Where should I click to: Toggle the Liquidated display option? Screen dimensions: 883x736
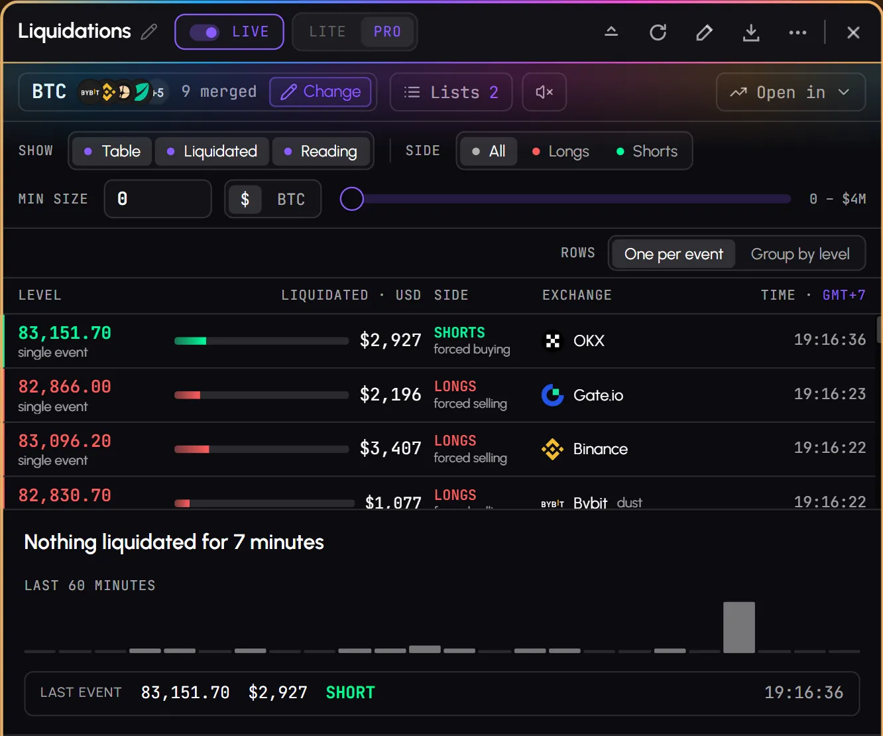pyautogui.click(x=212, y=151)
